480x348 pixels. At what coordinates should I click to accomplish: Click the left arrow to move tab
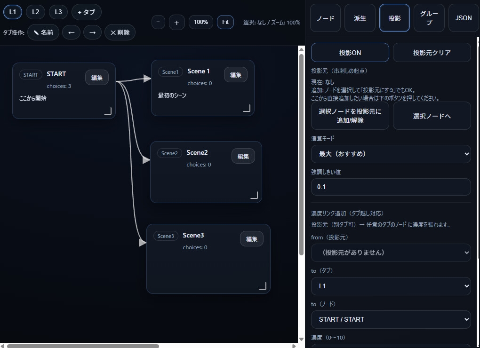pos(71,32)
